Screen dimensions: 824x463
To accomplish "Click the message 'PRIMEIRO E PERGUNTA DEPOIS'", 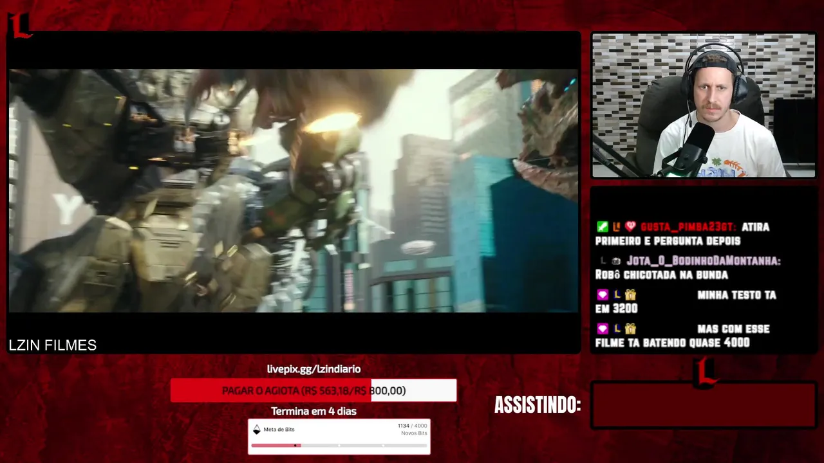I will 668,241.
